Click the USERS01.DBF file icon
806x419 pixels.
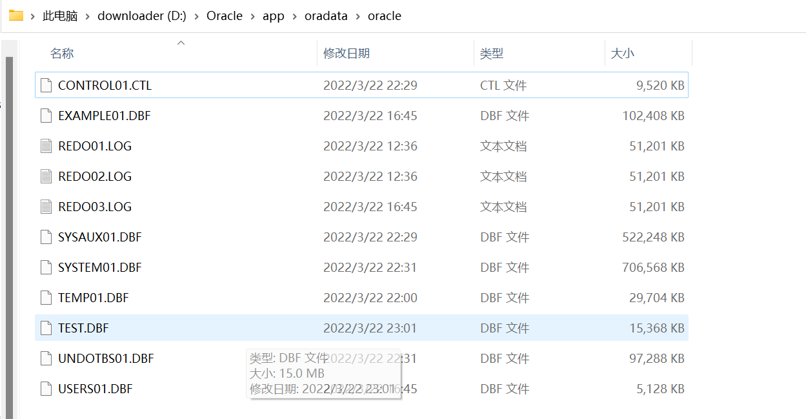46,389
